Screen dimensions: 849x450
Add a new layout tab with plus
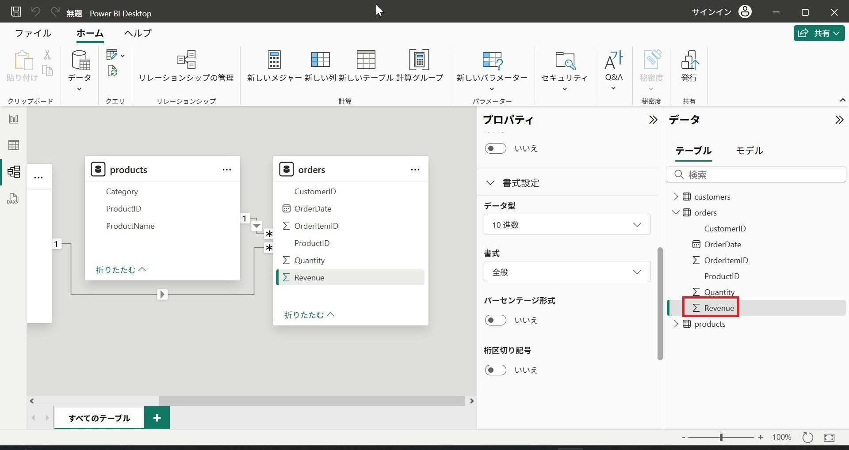click(x=157, y=418)
